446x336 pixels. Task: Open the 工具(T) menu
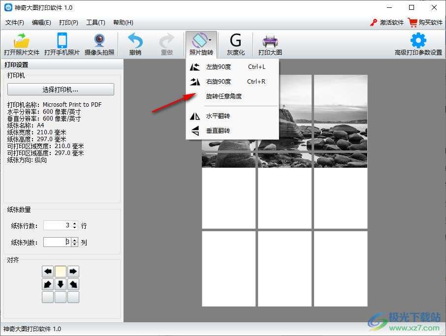pyautogui.click(x=96, y=23)
